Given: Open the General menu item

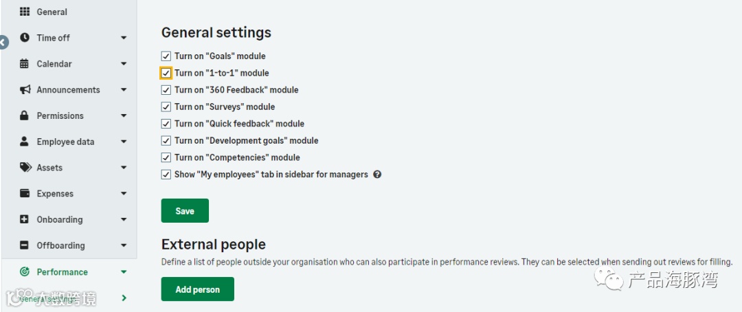Looking at the screenshot, I should coord(52,12).
